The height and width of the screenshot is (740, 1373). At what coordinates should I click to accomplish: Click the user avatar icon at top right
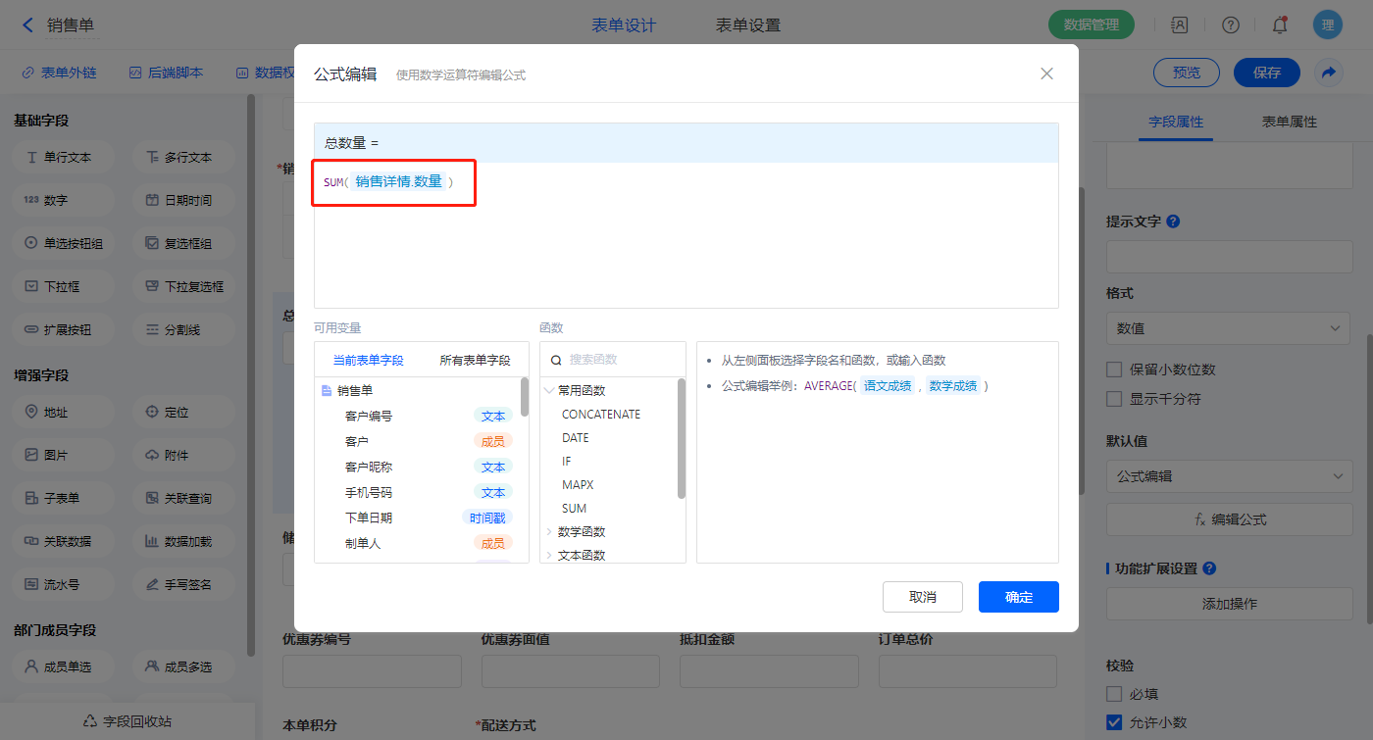[x=1328, y=25]
